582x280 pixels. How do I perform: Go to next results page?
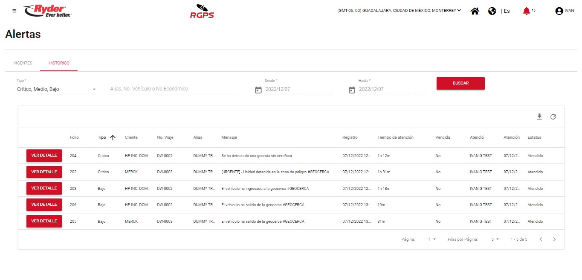[x=554, y=239]
